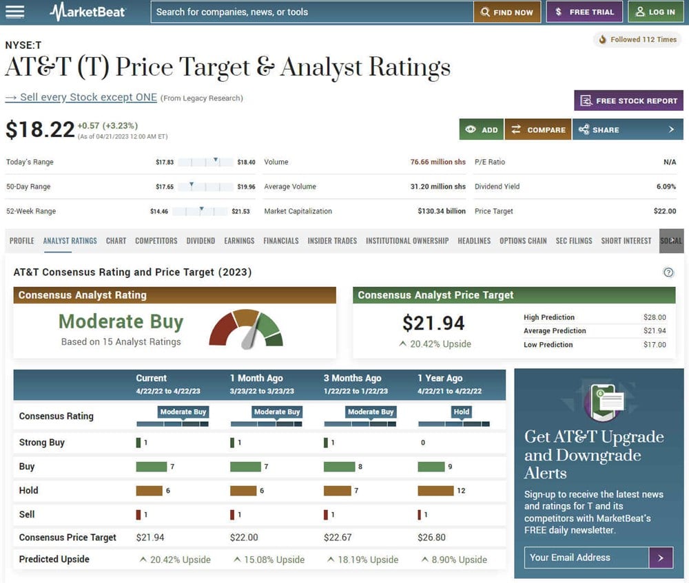Click the Followed 112 Times badge

pos(636,39)
